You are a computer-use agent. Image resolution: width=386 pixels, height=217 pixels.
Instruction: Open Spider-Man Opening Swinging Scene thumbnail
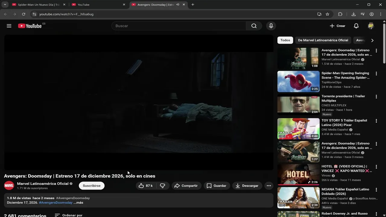298,81
